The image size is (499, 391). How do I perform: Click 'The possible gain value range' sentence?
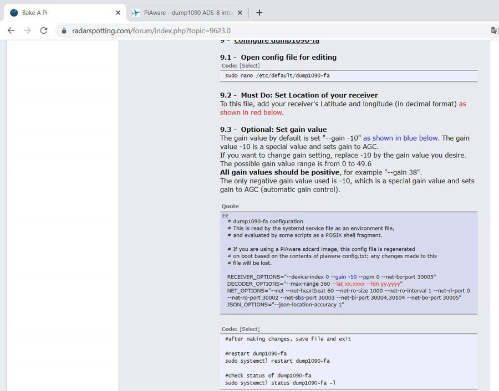pos(296,164)
